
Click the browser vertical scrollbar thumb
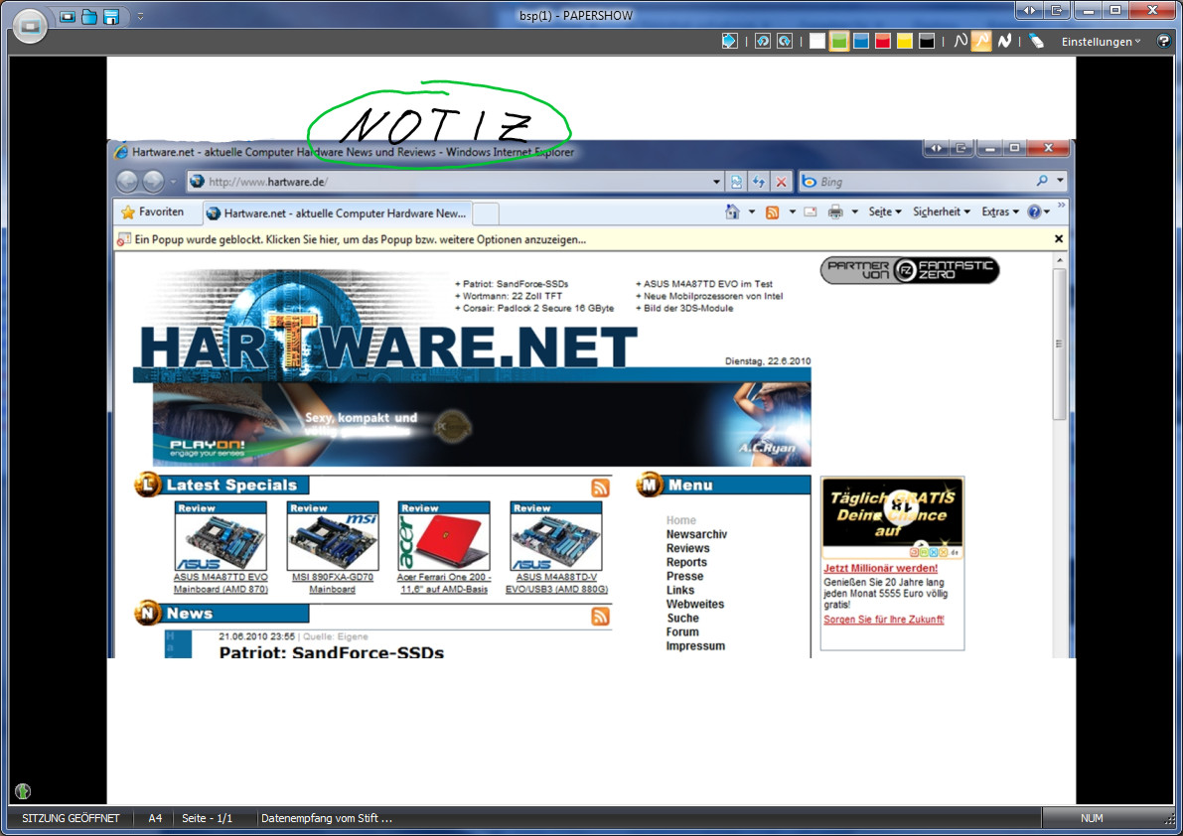[x=1059, y=344]
